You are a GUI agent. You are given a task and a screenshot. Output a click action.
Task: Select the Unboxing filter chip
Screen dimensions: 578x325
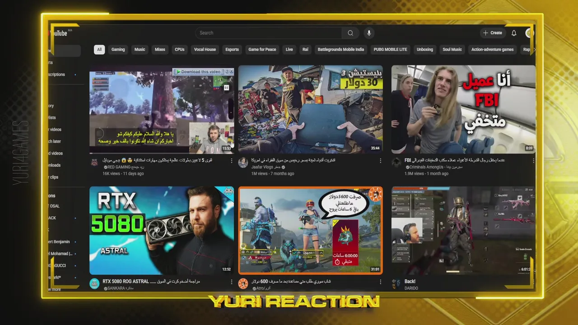click(424, 50)
